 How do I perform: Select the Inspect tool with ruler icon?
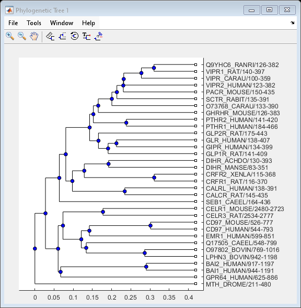50,36
